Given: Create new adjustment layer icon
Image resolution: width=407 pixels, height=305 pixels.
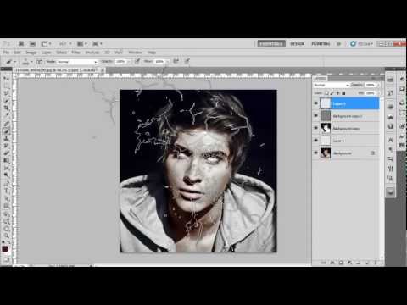Looking at the screenshot, I should 349,263.
